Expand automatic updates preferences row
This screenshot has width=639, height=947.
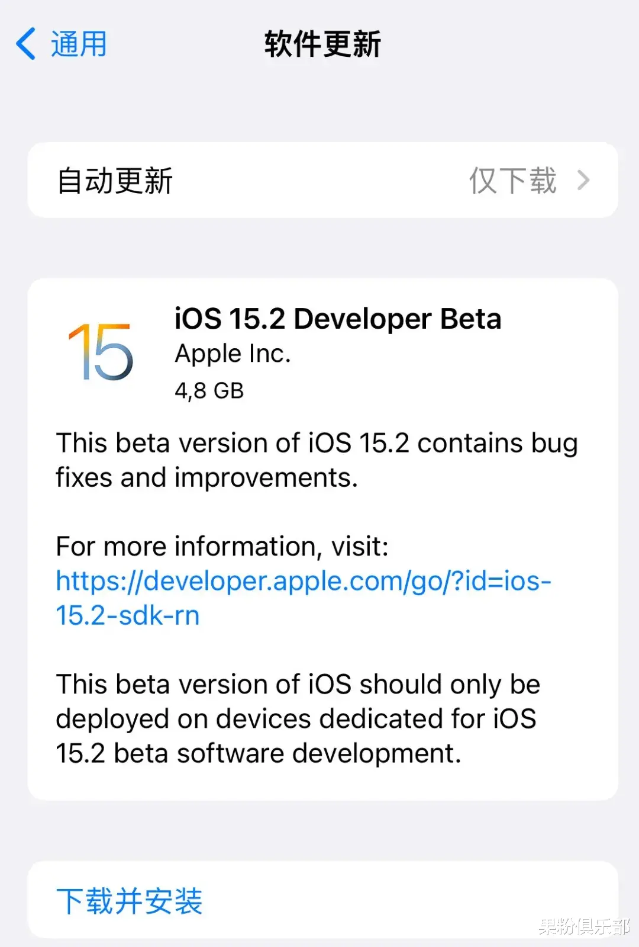point(319,180)
